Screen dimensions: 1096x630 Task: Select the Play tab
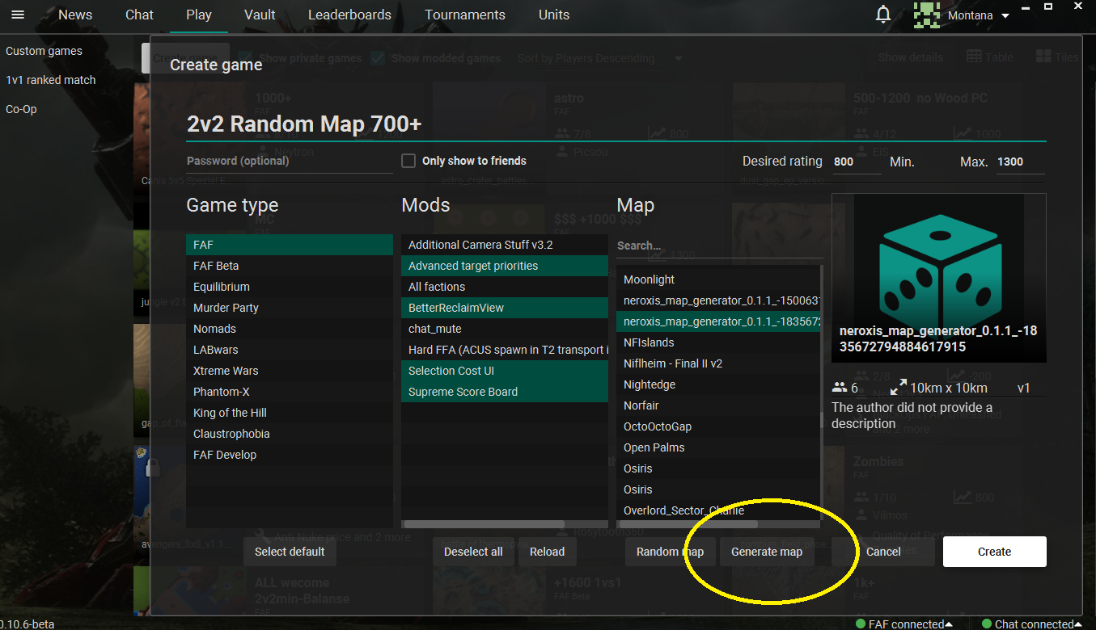tap(199, 15)
